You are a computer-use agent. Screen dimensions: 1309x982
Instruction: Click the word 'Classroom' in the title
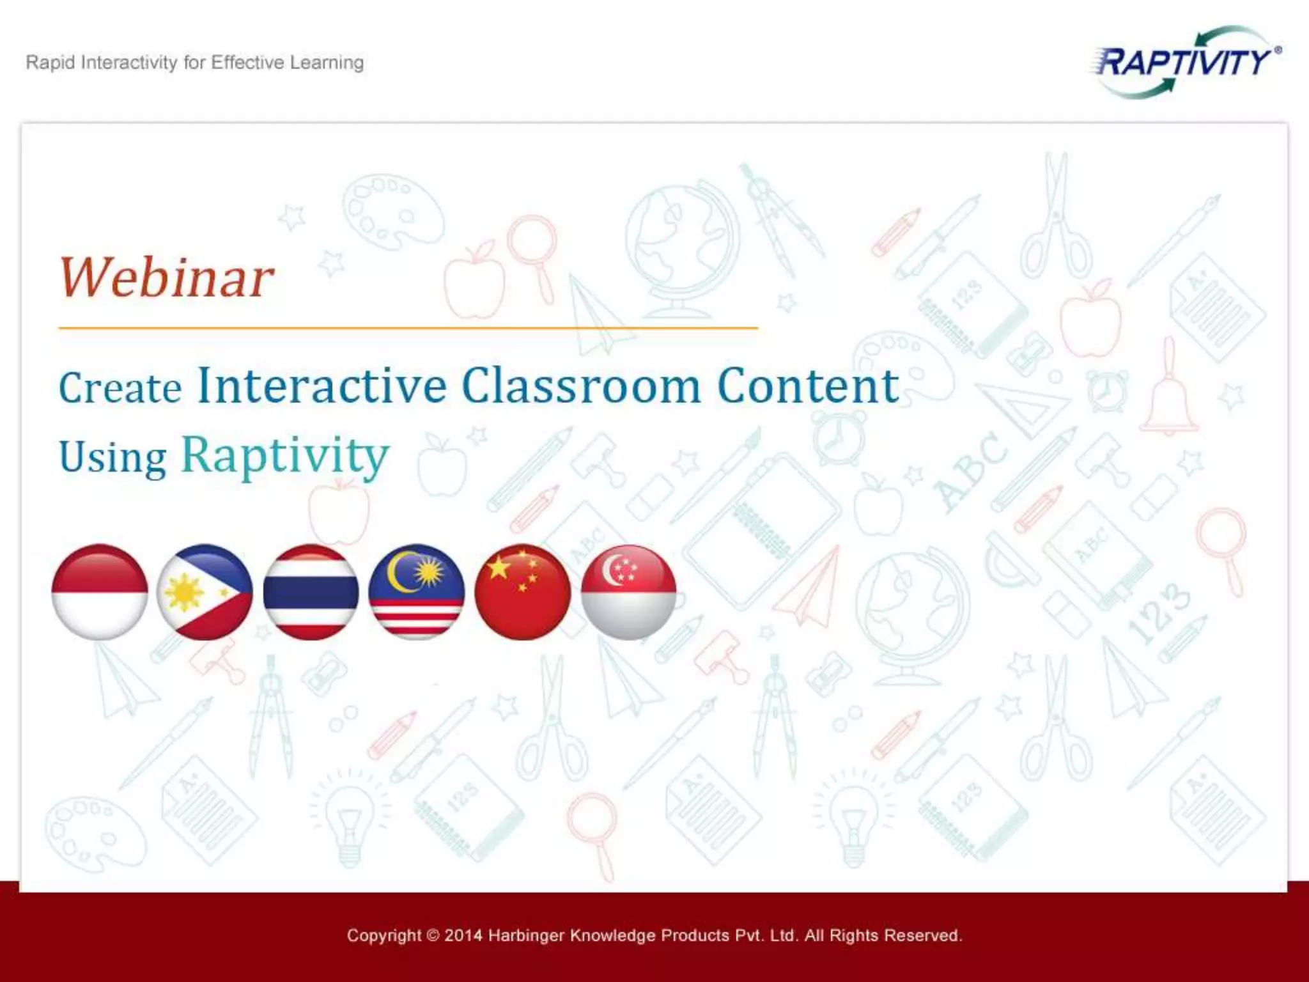click(x=581, y=386)
